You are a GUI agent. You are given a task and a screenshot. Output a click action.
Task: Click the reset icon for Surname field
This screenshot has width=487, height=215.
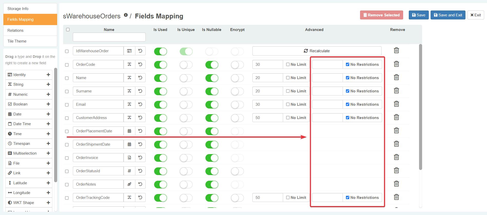click(x=140, y=91)
